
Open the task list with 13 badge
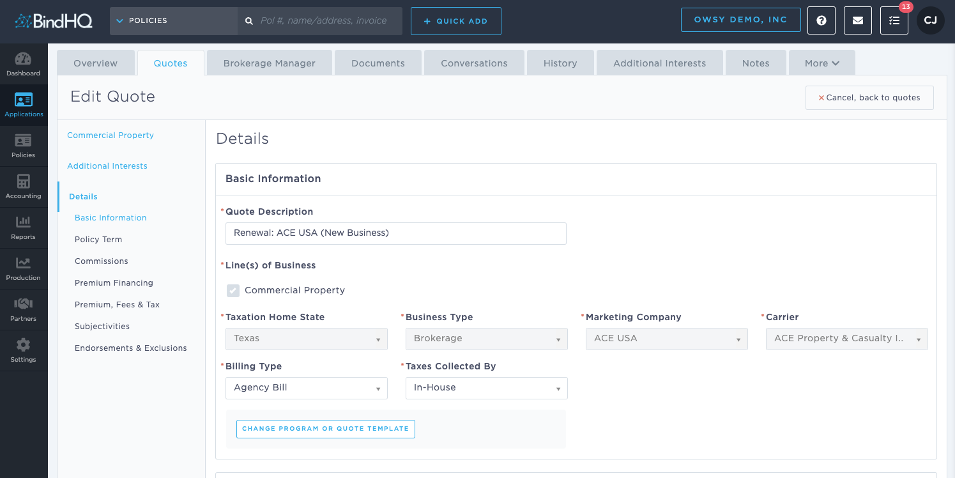[894, 20]
